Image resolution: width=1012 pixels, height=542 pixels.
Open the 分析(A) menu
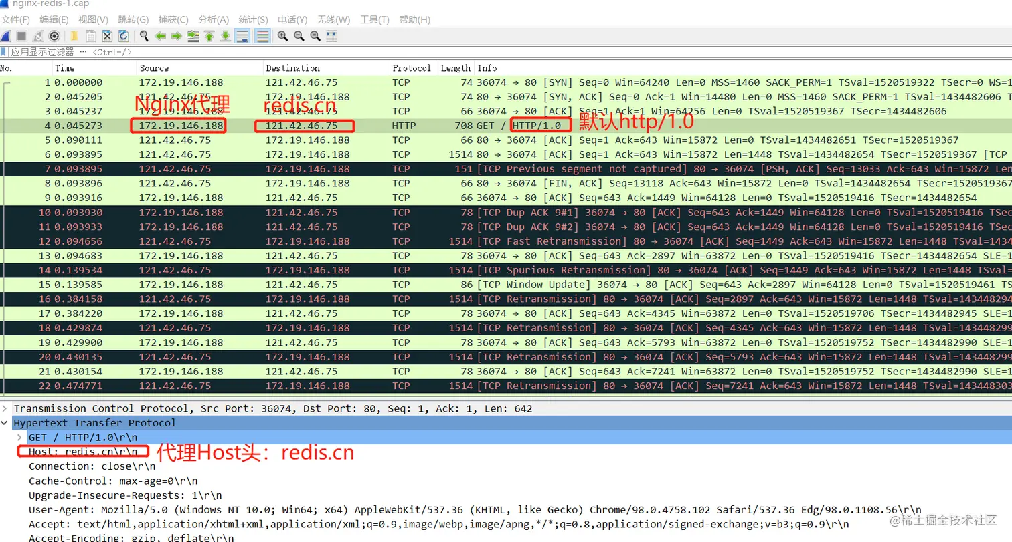click(x=214, y=19)
